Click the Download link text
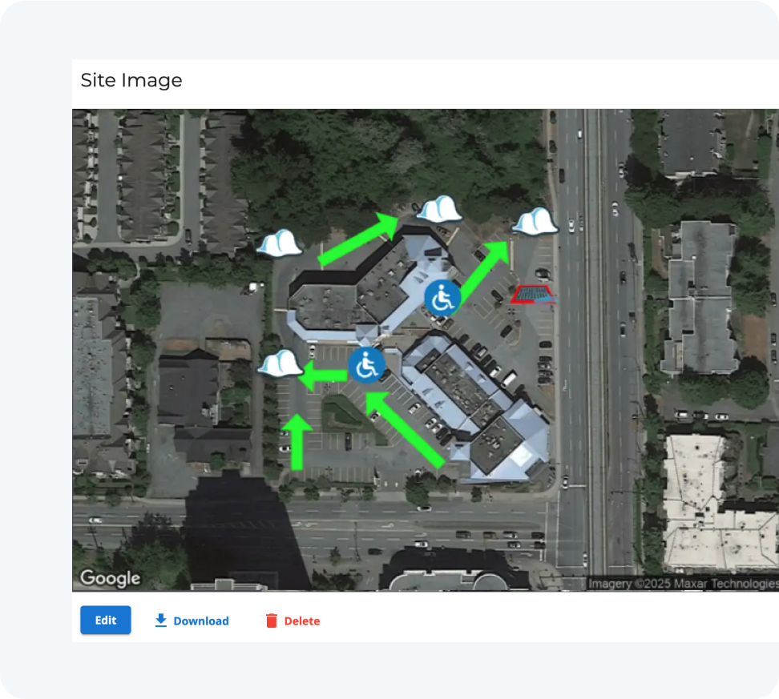 pos(200,621)
